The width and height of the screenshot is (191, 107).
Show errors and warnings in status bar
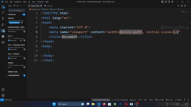point(8,100)
